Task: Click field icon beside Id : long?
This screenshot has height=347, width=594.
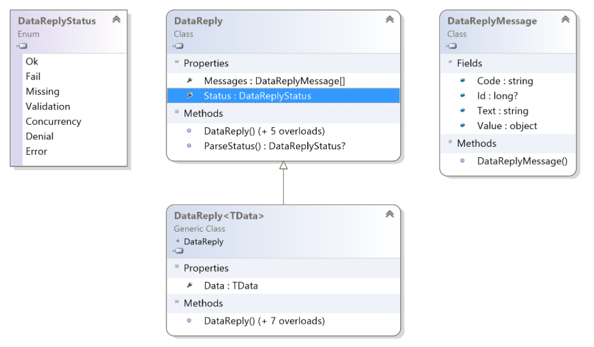Action: click(463, 95)
